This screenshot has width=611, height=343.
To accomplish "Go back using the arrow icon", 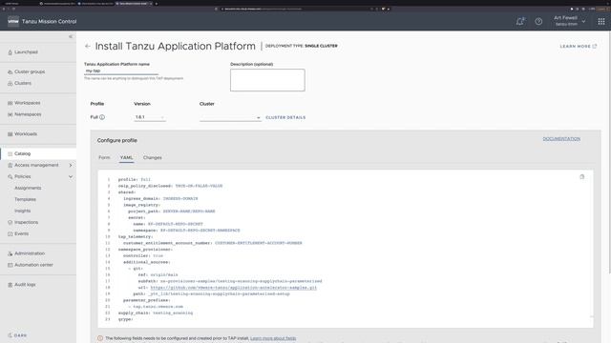I will 88,46.
